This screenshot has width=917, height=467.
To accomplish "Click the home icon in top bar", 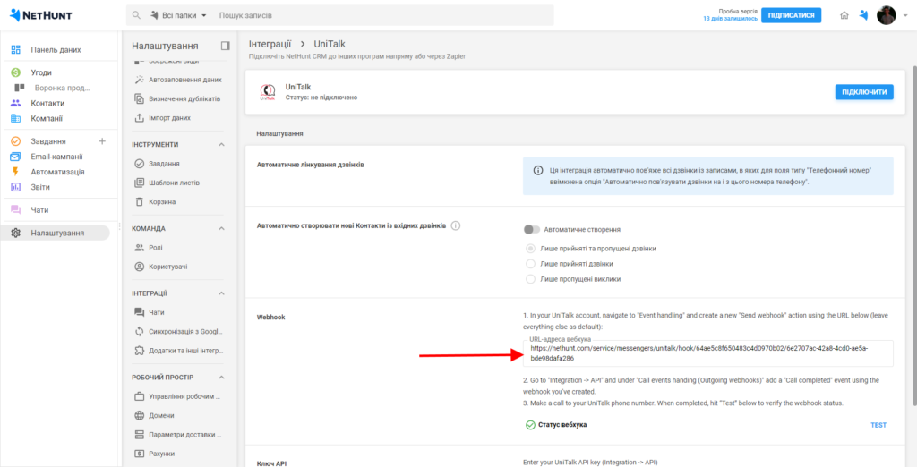I will 844,15.
